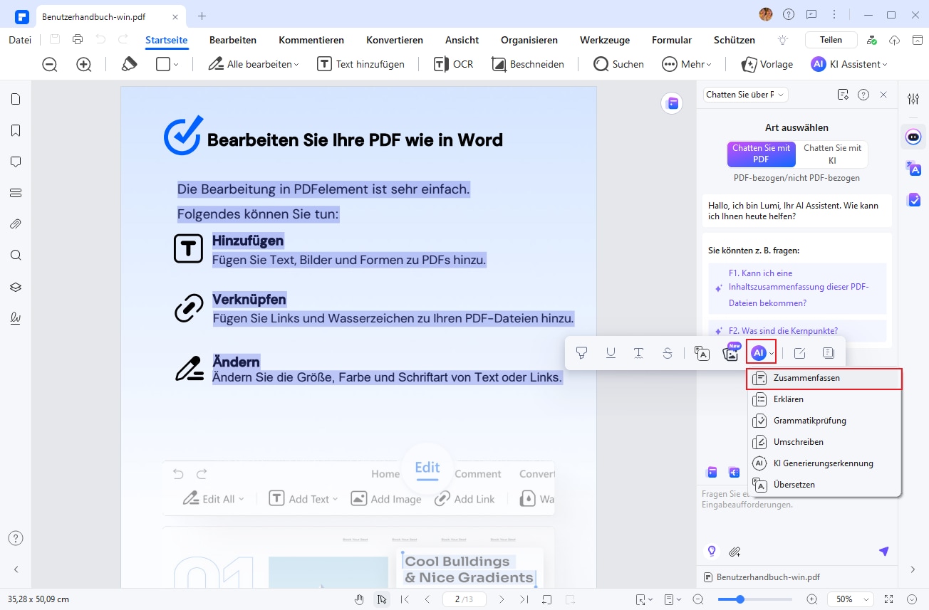
Task: Open the Kommentieren tab
Action: click(x=311, y=40)
